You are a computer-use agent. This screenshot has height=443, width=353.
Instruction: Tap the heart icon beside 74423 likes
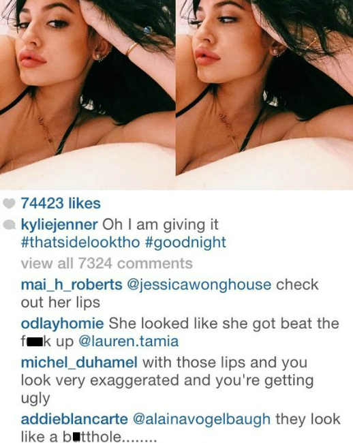point(9,203)
